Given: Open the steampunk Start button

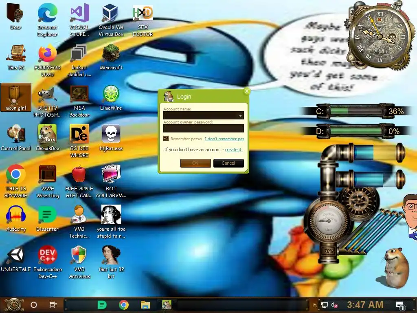Looking at the screenshot, I should click(14, 305).
